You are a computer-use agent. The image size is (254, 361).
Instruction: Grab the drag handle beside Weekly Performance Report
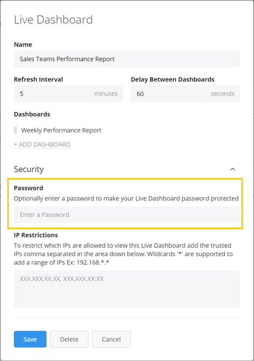click(15, 130)
